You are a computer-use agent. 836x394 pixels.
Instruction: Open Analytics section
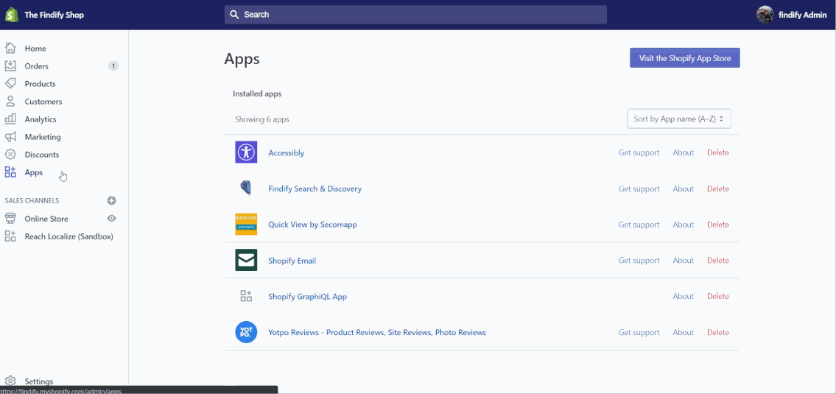tap(41, 119)
